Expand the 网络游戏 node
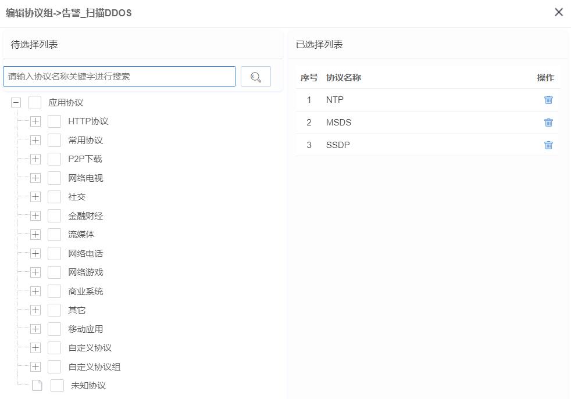Screen dimensions: 571x399 (35, 272)
